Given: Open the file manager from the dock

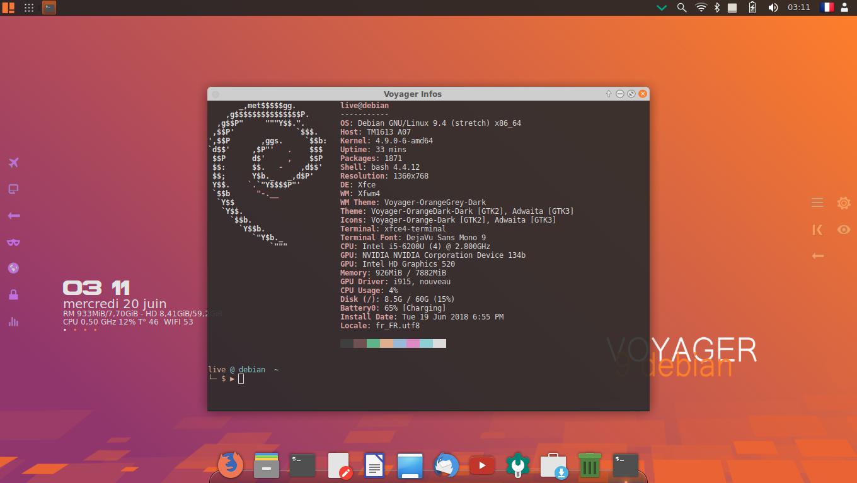Looking at the screenshot, I should tap(267, 465).
